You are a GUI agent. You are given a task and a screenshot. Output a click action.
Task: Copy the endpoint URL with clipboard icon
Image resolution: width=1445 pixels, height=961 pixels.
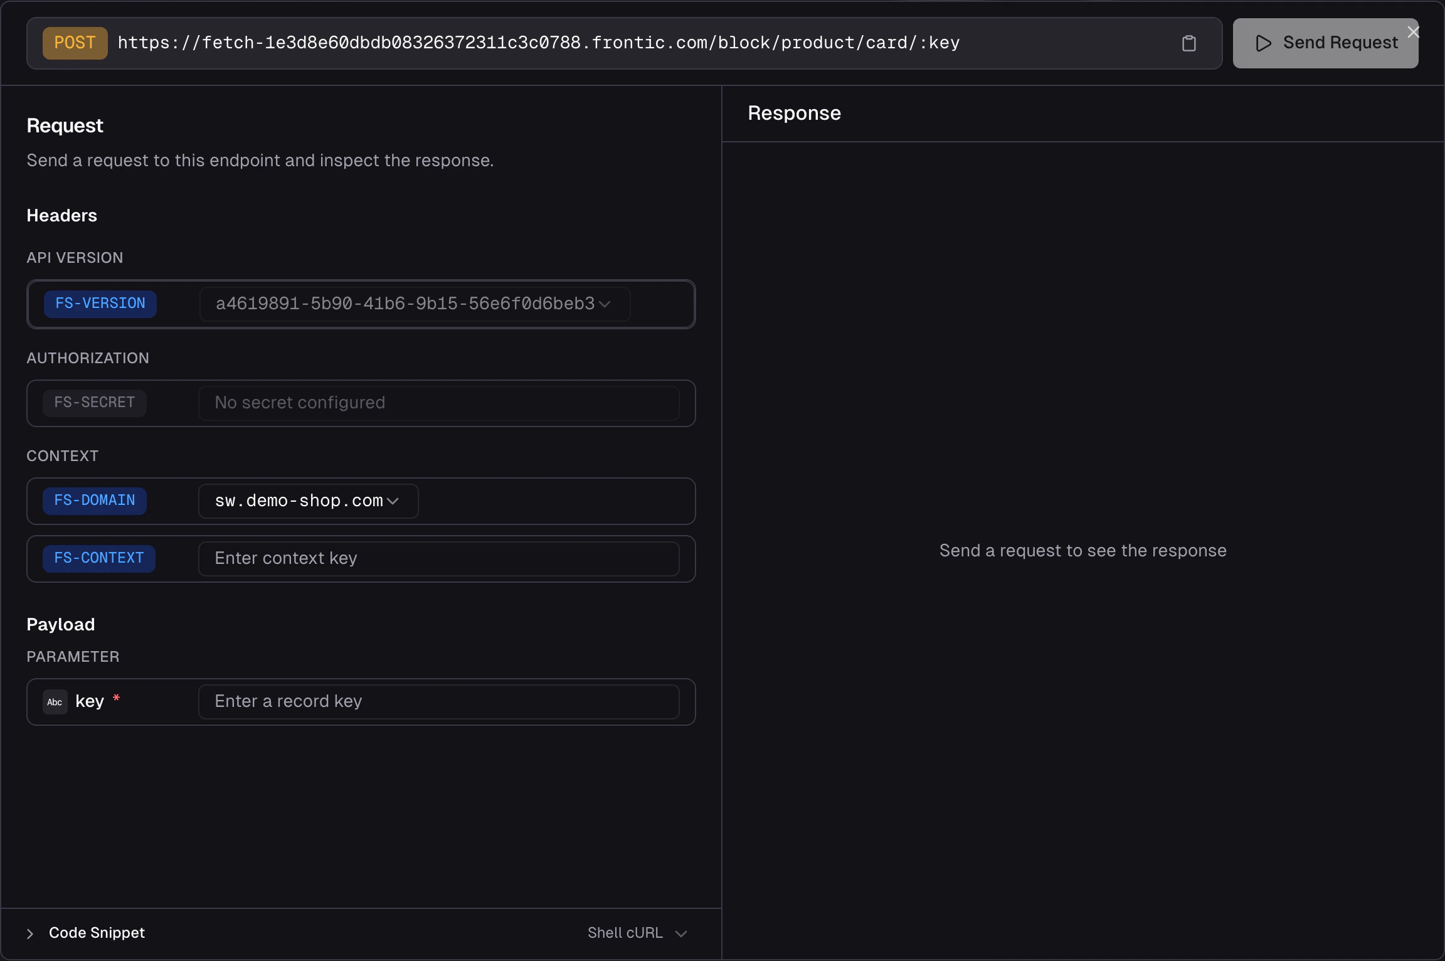point(1188,43)
